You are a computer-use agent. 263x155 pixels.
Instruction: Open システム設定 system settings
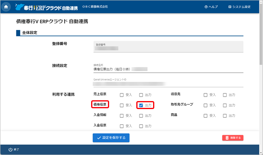pos(239,7)
